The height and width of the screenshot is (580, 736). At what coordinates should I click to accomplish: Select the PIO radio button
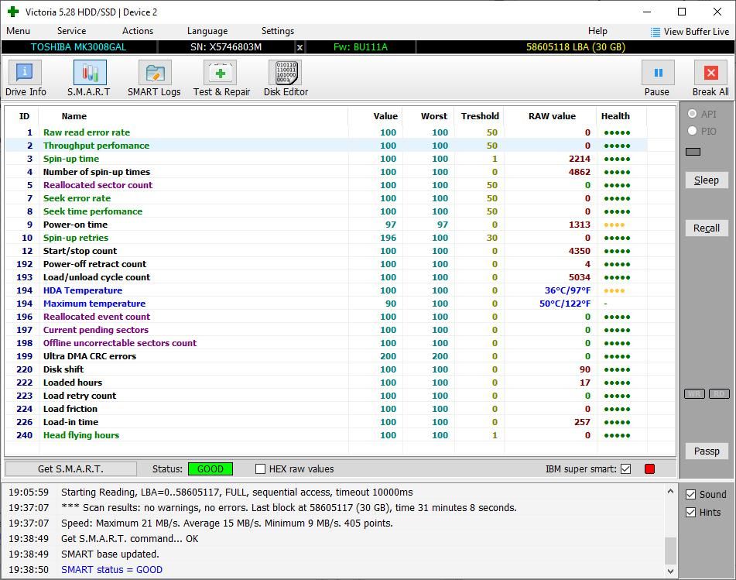pyautogui.click(x=692, y=131)
